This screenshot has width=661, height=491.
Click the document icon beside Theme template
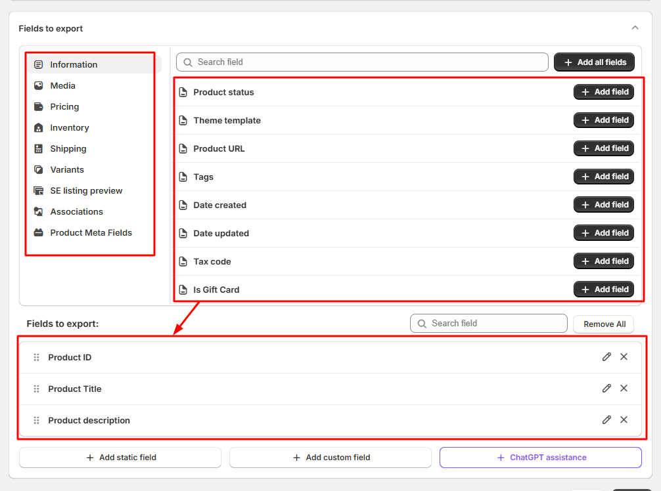click(183, 120)
